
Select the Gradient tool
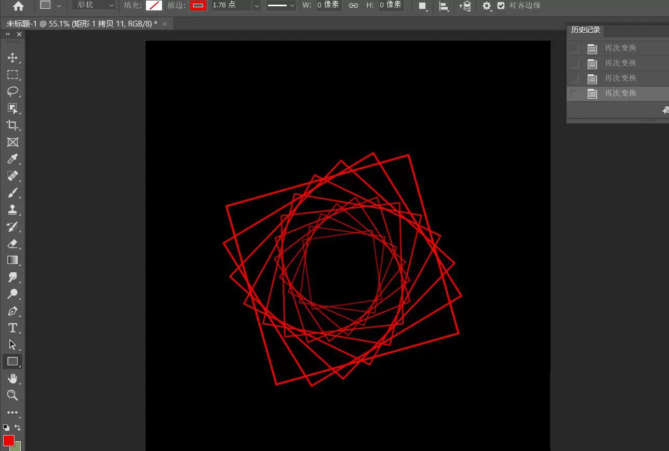[12, 260]
